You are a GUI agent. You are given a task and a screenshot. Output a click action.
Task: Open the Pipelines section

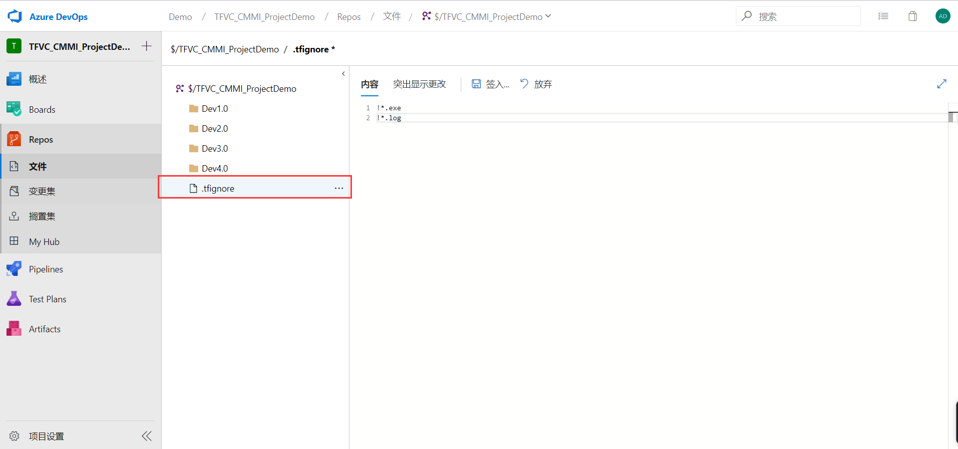click(80, 269)
